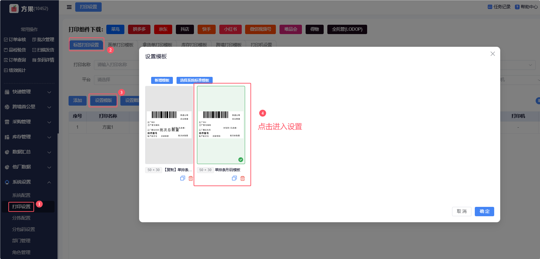Switch to the 标签打印设置 tab
Screen dimensions: 540x259
(86, 44)
